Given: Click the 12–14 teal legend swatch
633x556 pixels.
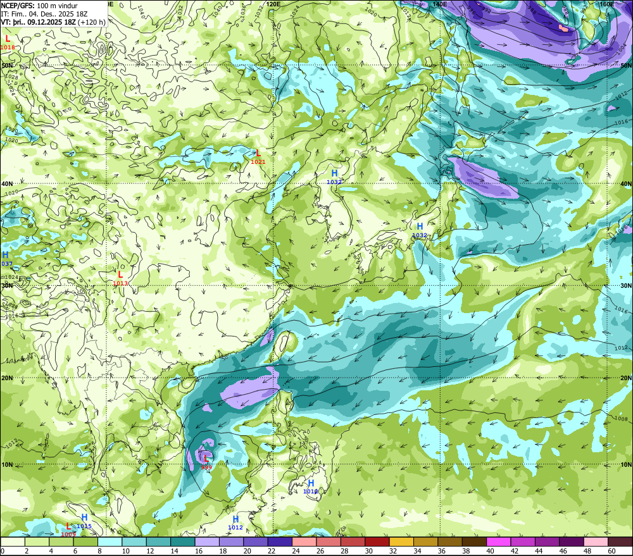Looking at the screenshot, I should click(159, 541).
